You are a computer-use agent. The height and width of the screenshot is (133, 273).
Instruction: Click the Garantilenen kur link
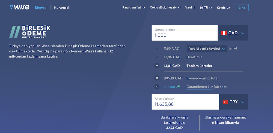(x=200, y=87)
